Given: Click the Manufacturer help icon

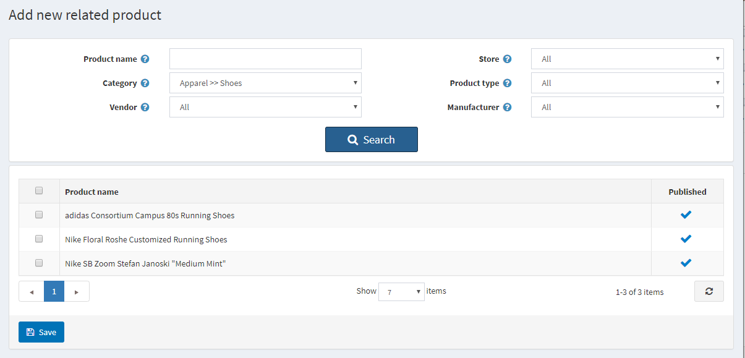Looking at the screenshot, I should [x=507, y=107].
